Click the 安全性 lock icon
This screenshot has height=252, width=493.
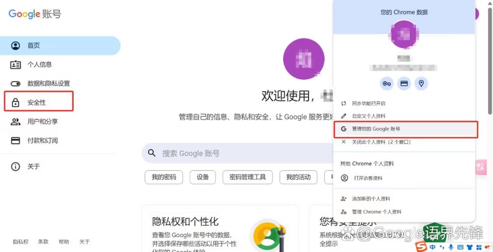16,102
